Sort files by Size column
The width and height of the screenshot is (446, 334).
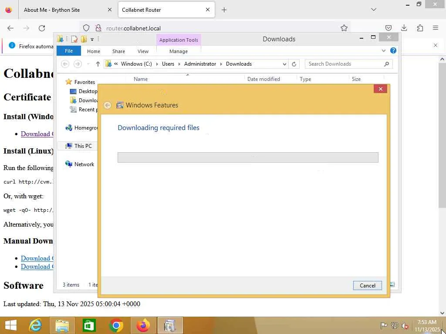click(356, 79)
